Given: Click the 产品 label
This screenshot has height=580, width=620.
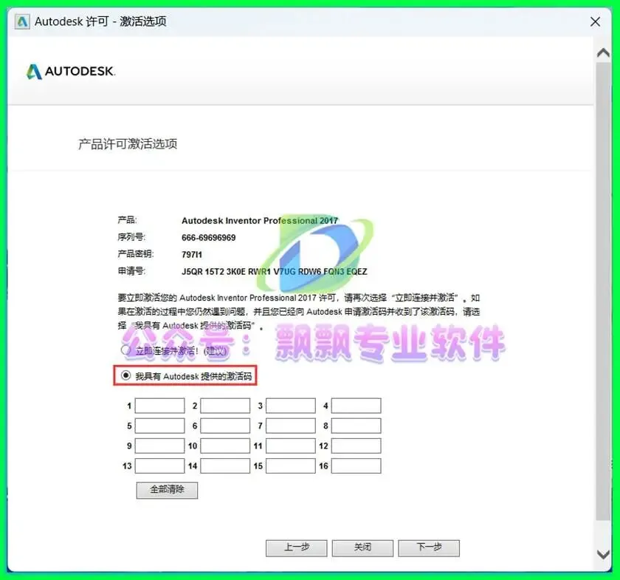Looking at the screenshot, I should click(127, 220).
